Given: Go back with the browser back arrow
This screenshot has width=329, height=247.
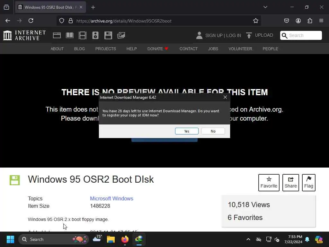Looking at the screenshot, I should pos(8,21).
